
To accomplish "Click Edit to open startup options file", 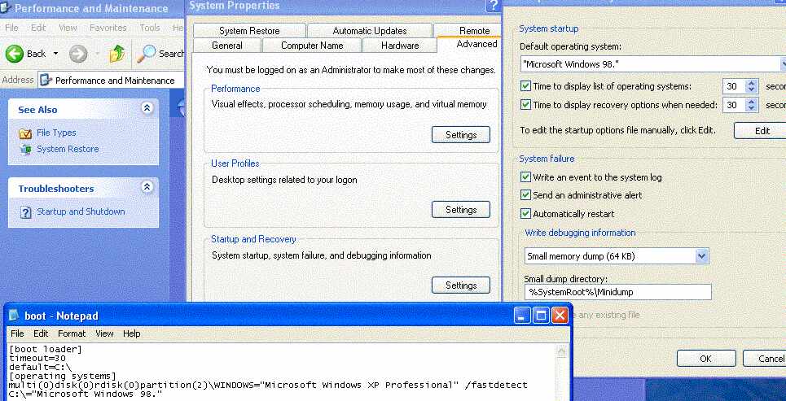I will tap(762, 131).
